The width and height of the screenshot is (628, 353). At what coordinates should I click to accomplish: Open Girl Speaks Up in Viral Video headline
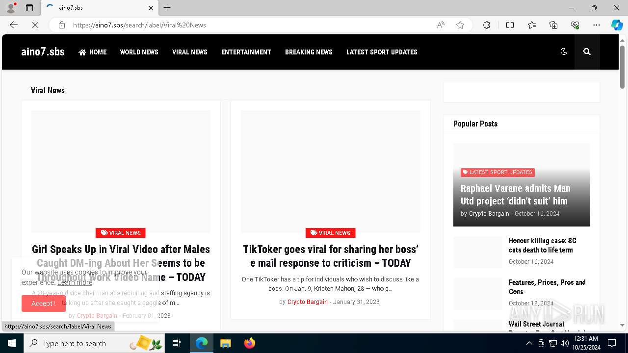[121, 263]
